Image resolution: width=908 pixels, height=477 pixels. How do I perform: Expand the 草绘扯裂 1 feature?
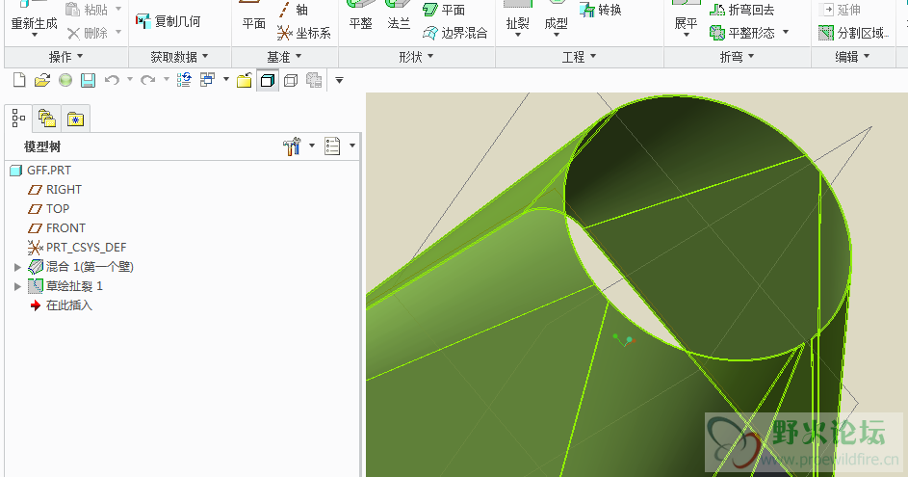click(x=17, y=286)
